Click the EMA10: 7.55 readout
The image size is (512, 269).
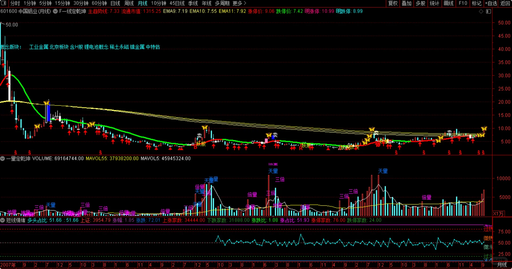(x=203, y=11)
